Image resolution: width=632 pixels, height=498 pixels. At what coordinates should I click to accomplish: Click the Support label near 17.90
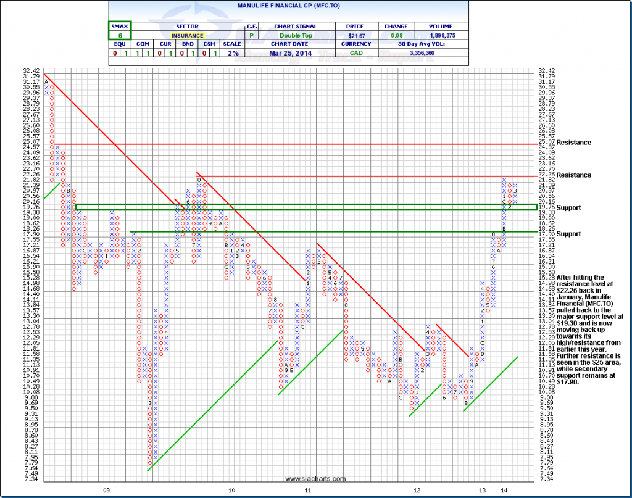[x=568, y=234]
